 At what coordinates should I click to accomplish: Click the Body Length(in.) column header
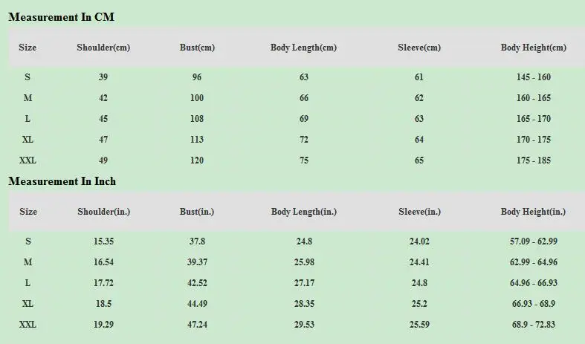click(303, 212)
